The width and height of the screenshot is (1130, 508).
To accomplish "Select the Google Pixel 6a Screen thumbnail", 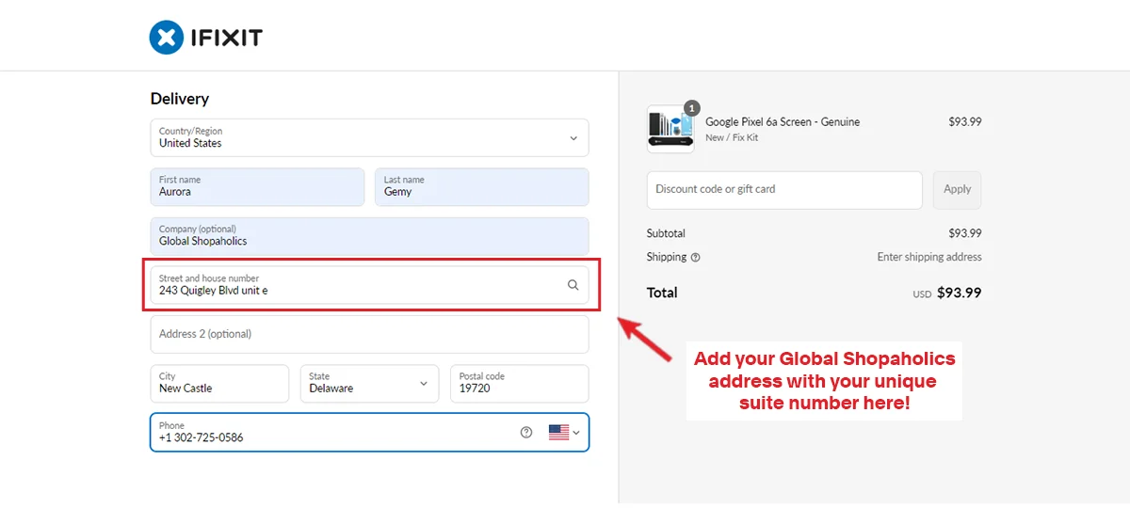I will pos(670,129).
